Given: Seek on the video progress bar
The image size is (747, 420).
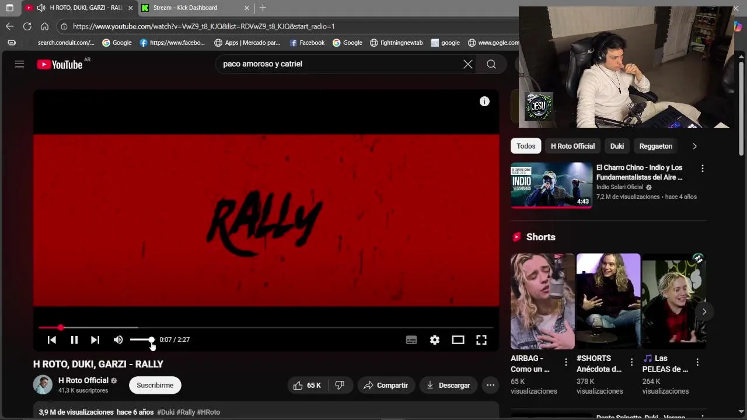Looking at the screenshot, I should pyautogui.click(x=266, y=327).
